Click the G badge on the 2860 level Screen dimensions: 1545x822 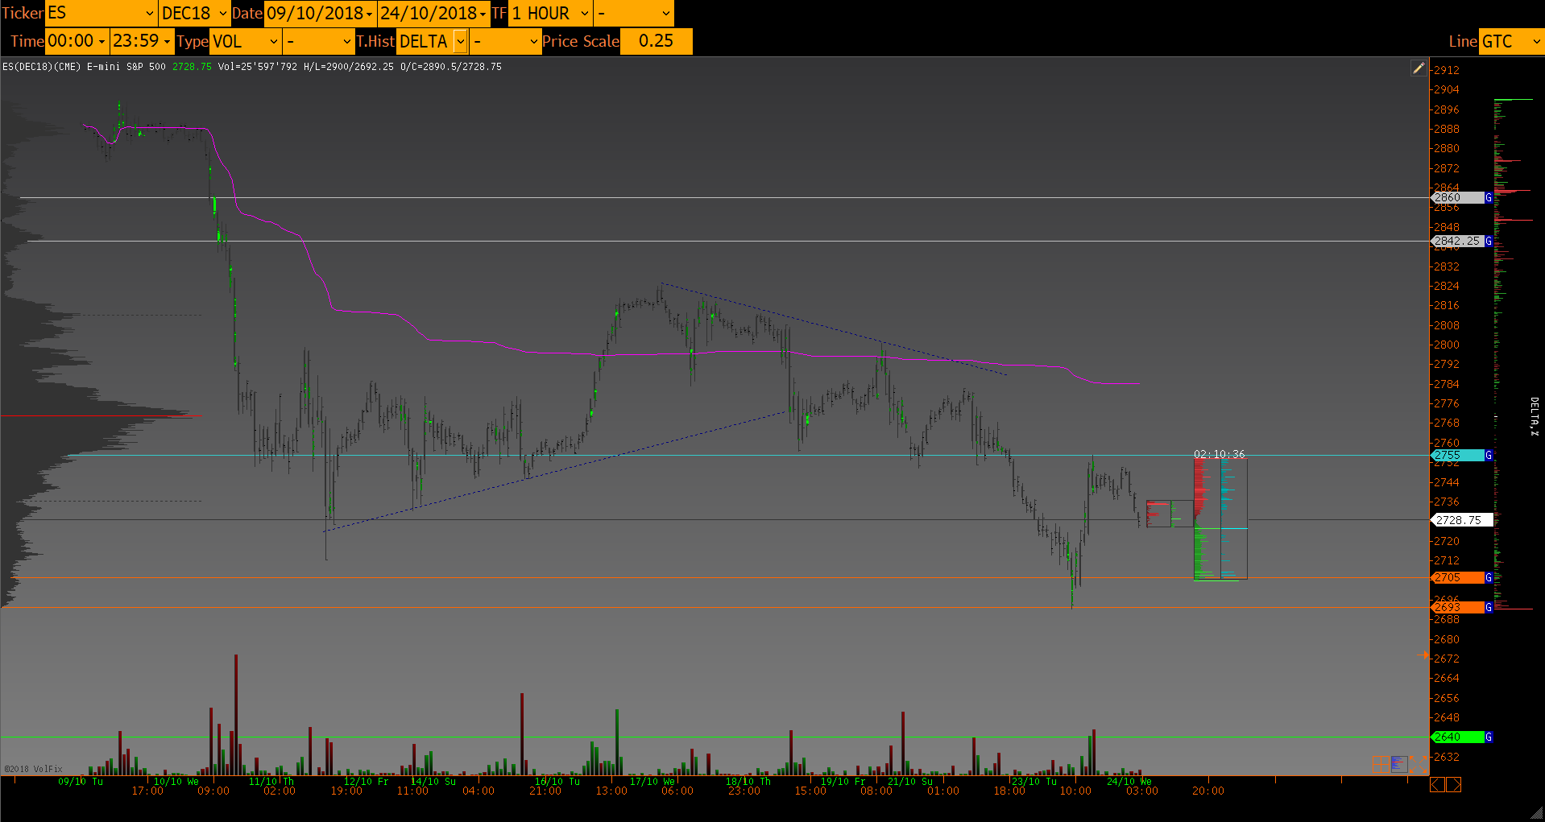(x=1489, y=197)
